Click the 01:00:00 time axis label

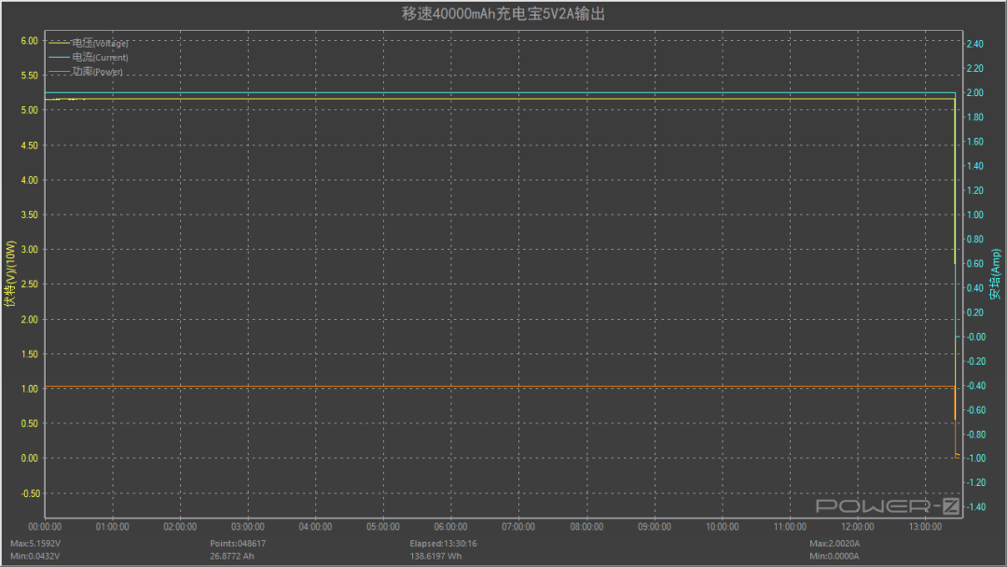tap(113, 527)
